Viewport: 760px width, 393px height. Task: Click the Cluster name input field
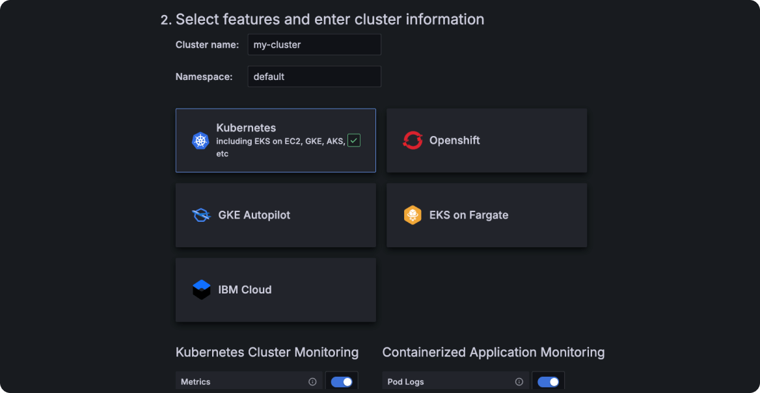(314, 45)
